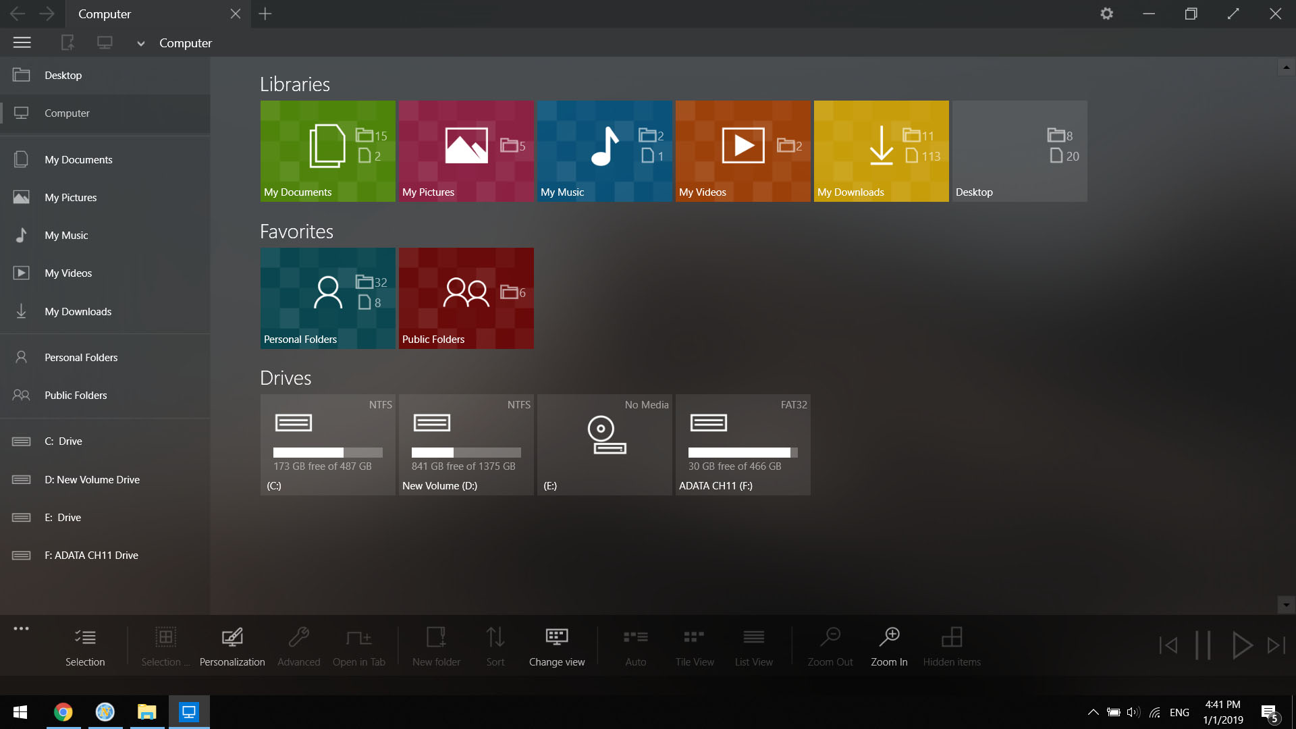Viewport: 1296px width, 729px height.
Task: Open F: ADATA CH11 Drive in sidebar
Action: tap(91, 555)
